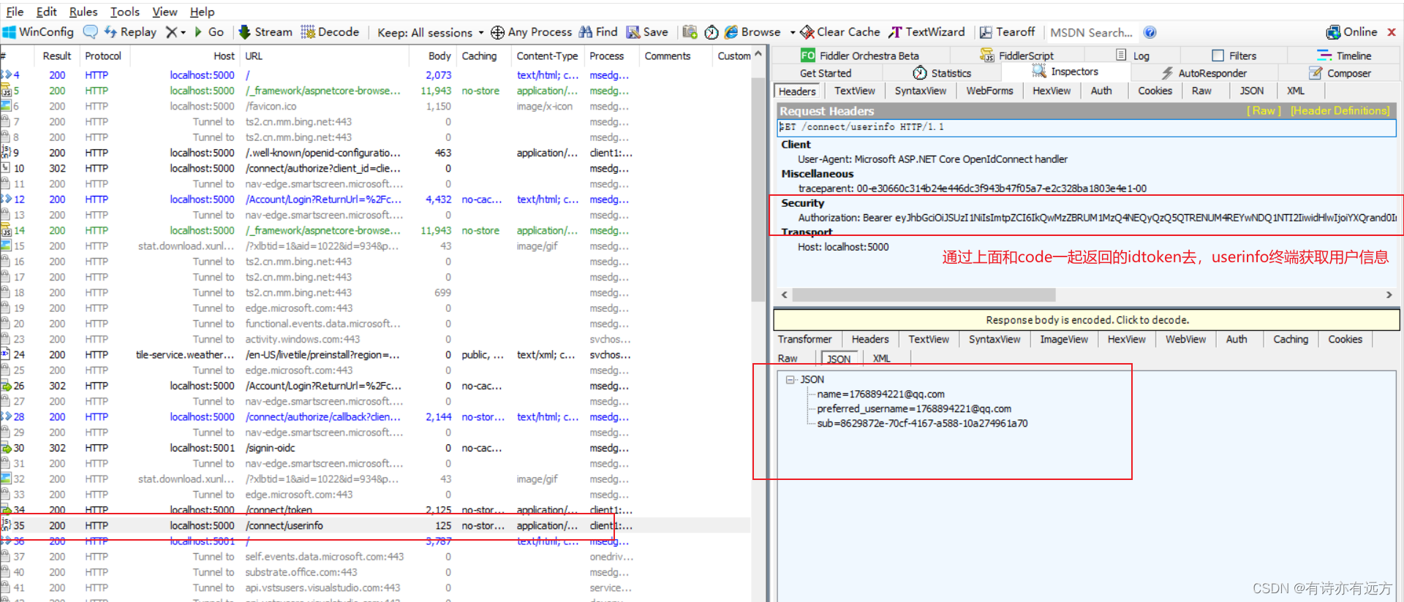Screen dimensions: 1404x602
Task: Collapse the JSON tree root node
Action: coord(790,379)
